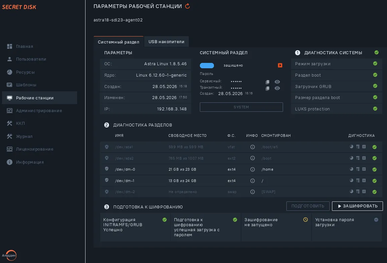Show the Сервисный password with eye icon
This screenshot has height=263, width=387.
[x=277, y=82]
